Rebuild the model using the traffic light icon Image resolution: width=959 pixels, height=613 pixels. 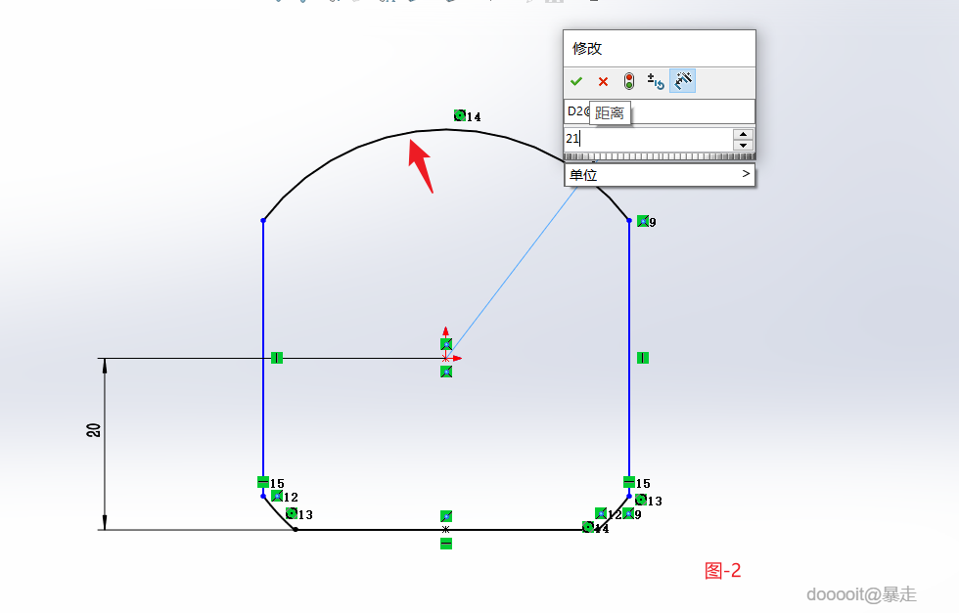pyautogui.click(x=628, y=81)
